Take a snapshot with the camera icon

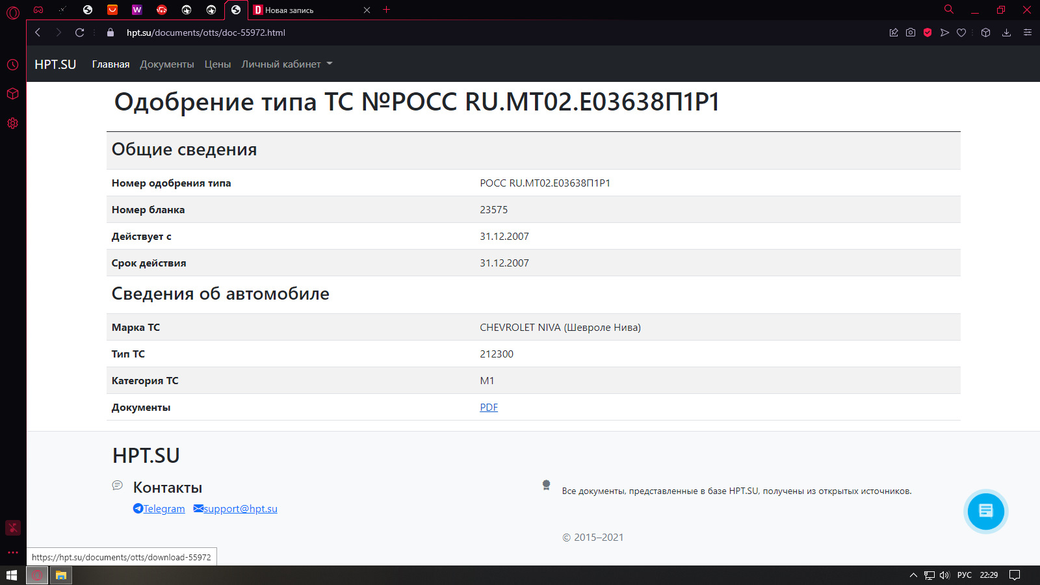[911, 32]
